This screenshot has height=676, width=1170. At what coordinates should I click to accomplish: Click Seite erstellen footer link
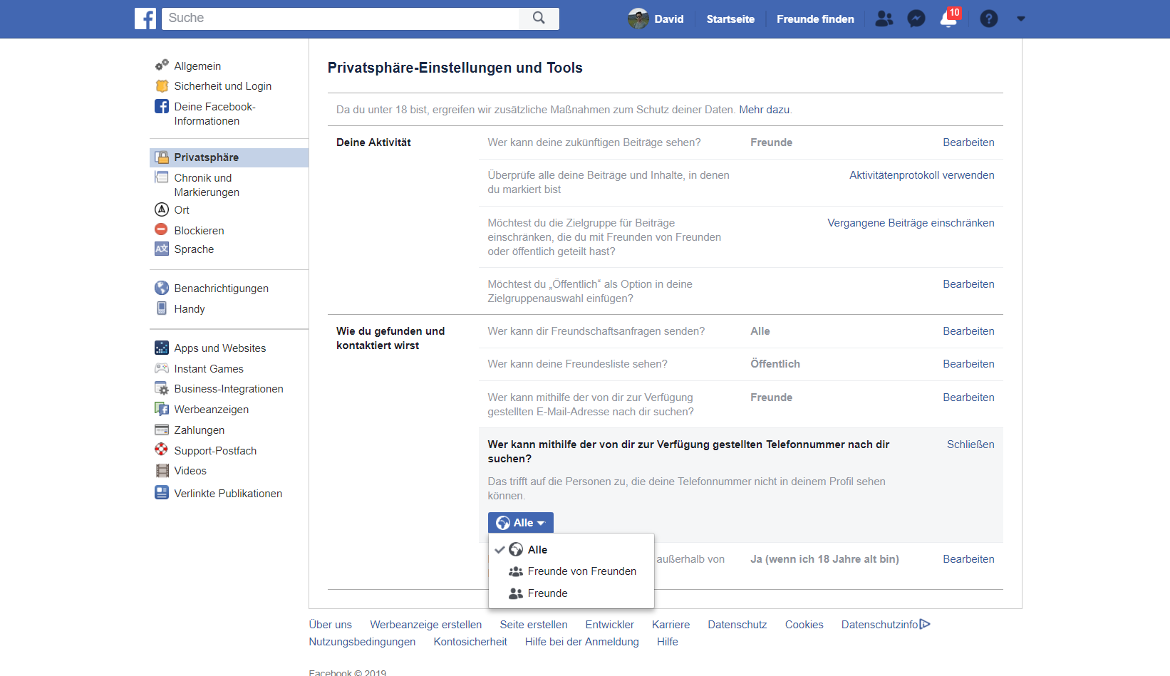pos(534,625)
